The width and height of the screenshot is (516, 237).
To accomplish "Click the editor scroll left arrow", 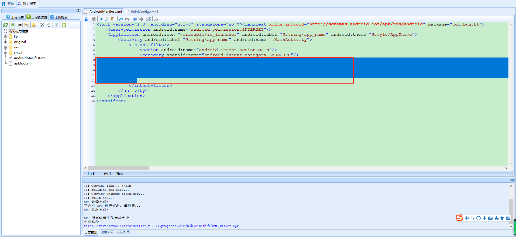I will [x=85, y=168].
